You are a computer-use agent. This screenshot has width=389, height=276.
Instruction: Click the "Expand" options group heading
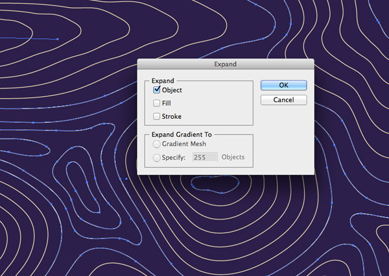coord(162,81)
